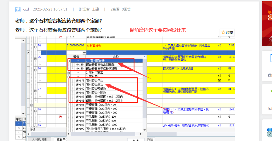Expand the 2. 石材门窗套 group
Screen dimensions: 272x141
[x=69, y=73]
